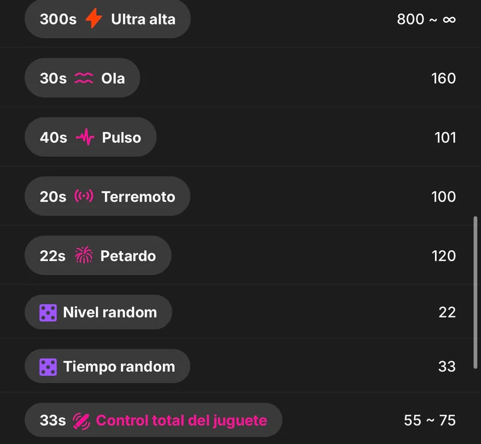This screenshot has width=481, height=444.
Task: Select the 300s Ultra alta pill
Action: click(x=107, y=19)
